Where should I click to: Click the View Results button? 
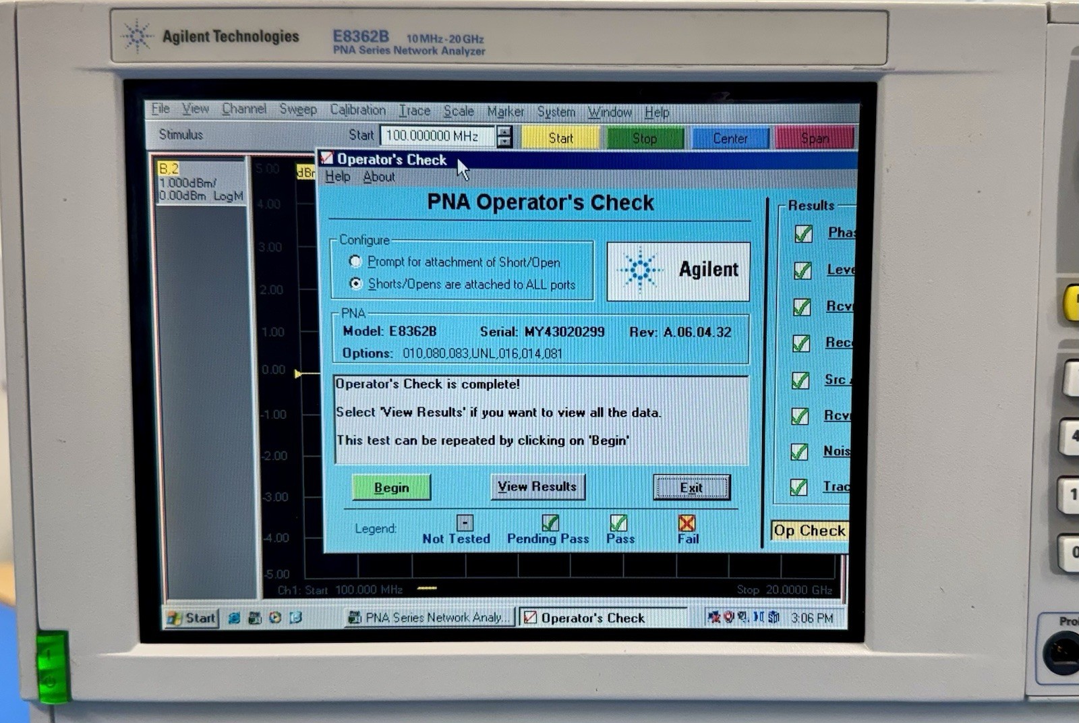tap(537, 486)
